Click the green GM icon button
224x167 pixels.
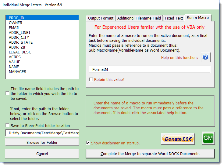[208, 138]
